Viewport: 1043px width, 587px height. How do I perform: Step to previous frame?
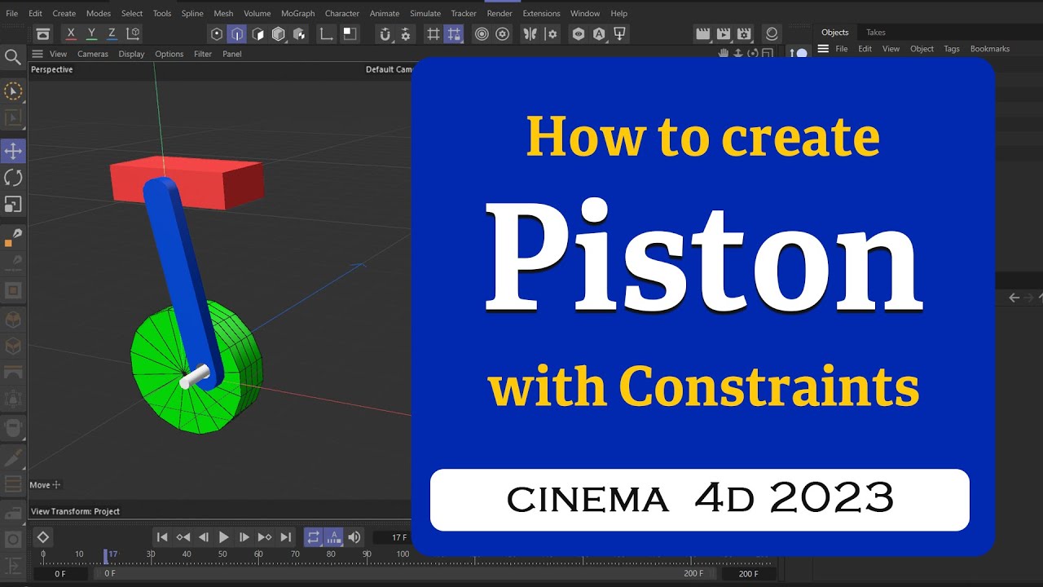point(204,537)
